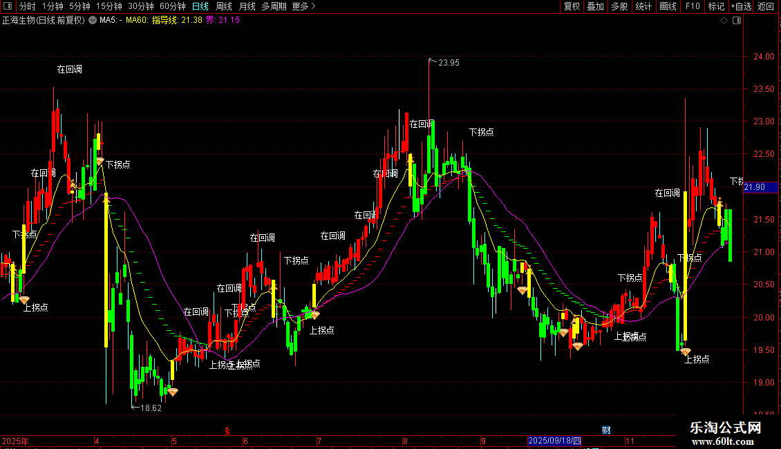The height and width of the screenshot is (449, 781).
Task: Click the 上拐点 label at far left
Action: [x=35, y=307]
